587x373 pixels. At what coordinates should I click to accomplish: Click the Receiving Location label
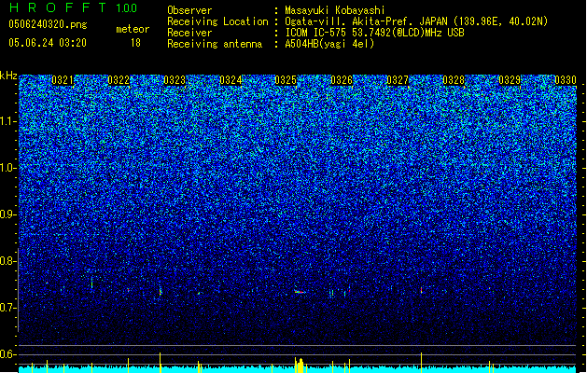[x=217, y=21]
